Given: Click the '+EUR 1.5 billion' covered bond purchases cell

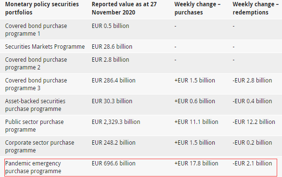Looking at the screenshot, I should [x=194, y=81].
